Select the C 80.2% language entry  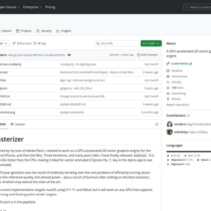pos(174,156)
